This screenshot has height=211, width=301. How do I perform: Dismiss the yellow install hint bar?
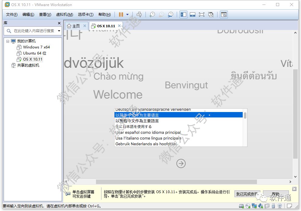pyautogui.click(x=294, y=189)
